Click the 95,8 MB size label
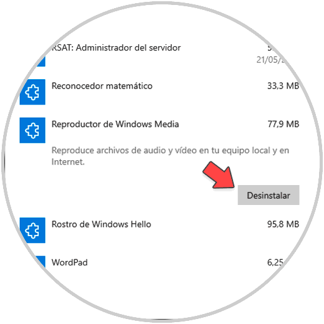This screenshot has width=324, height=324. point(283,224)
